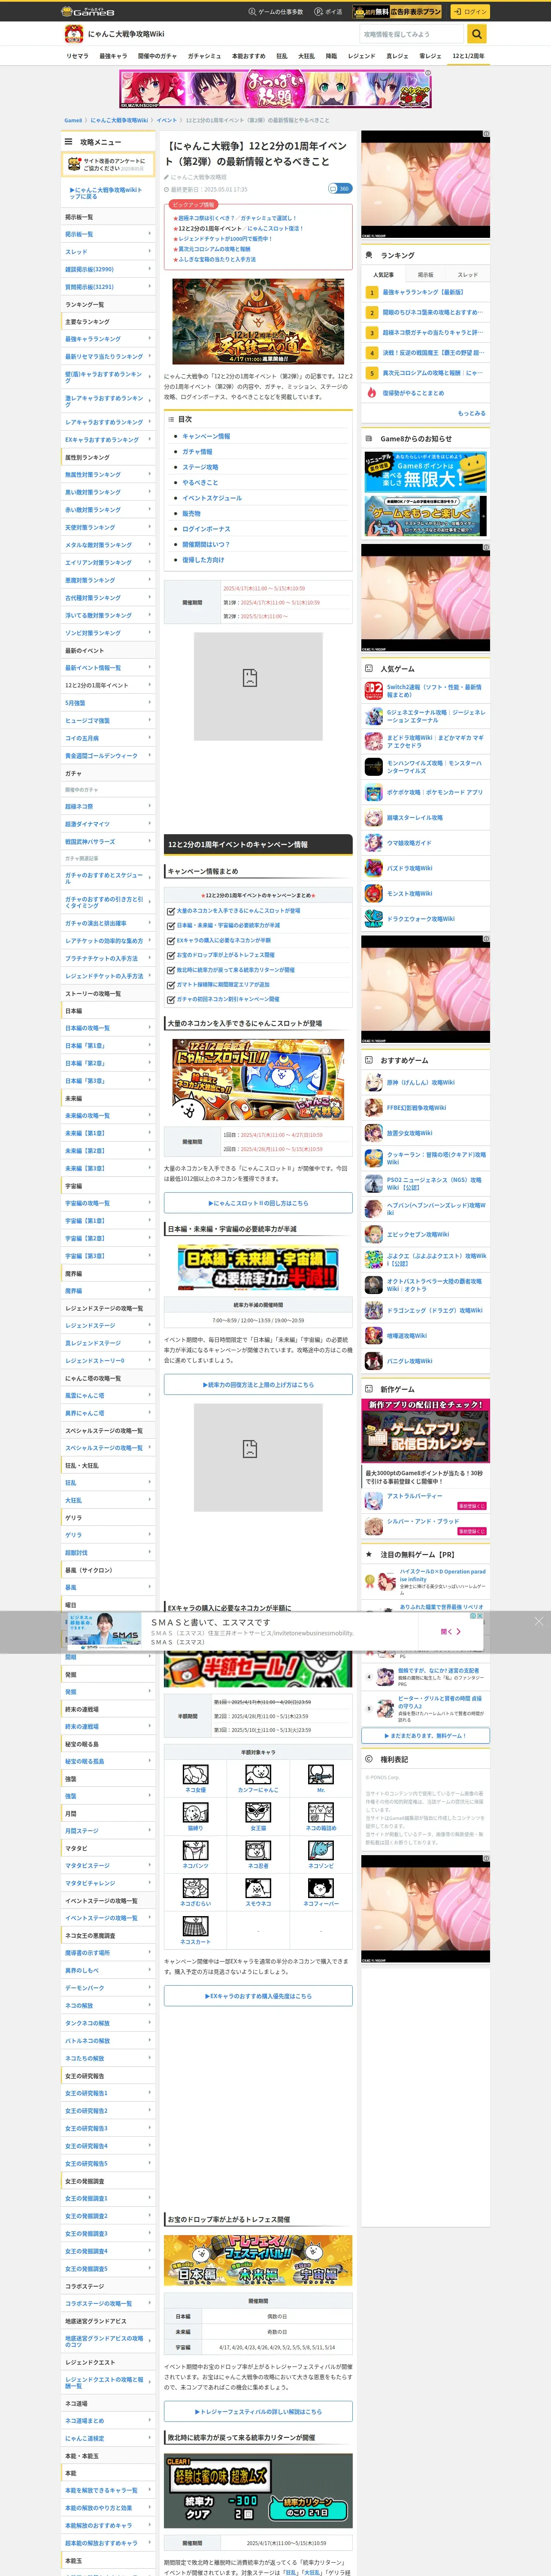The height and width of the screenshot is (2576, 551).
Task: Click checkmark link ガマトト探検隊に期間限定エリアが追加
Action: [223, 984]
